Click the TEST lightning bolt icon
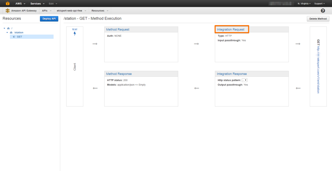Image resolution: width=332 pixels, height=171 pixels. 75,33
